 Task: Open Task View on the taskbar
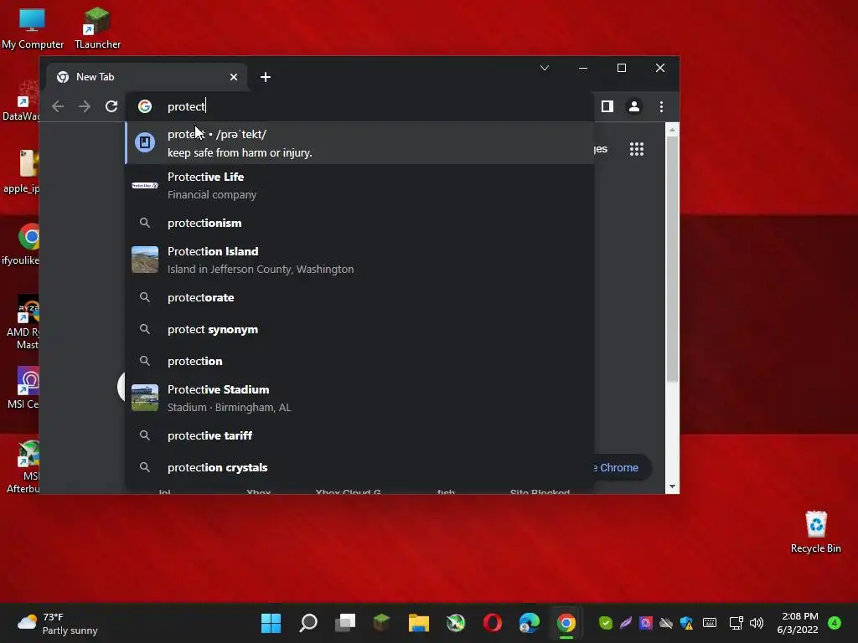click(345, 623)
